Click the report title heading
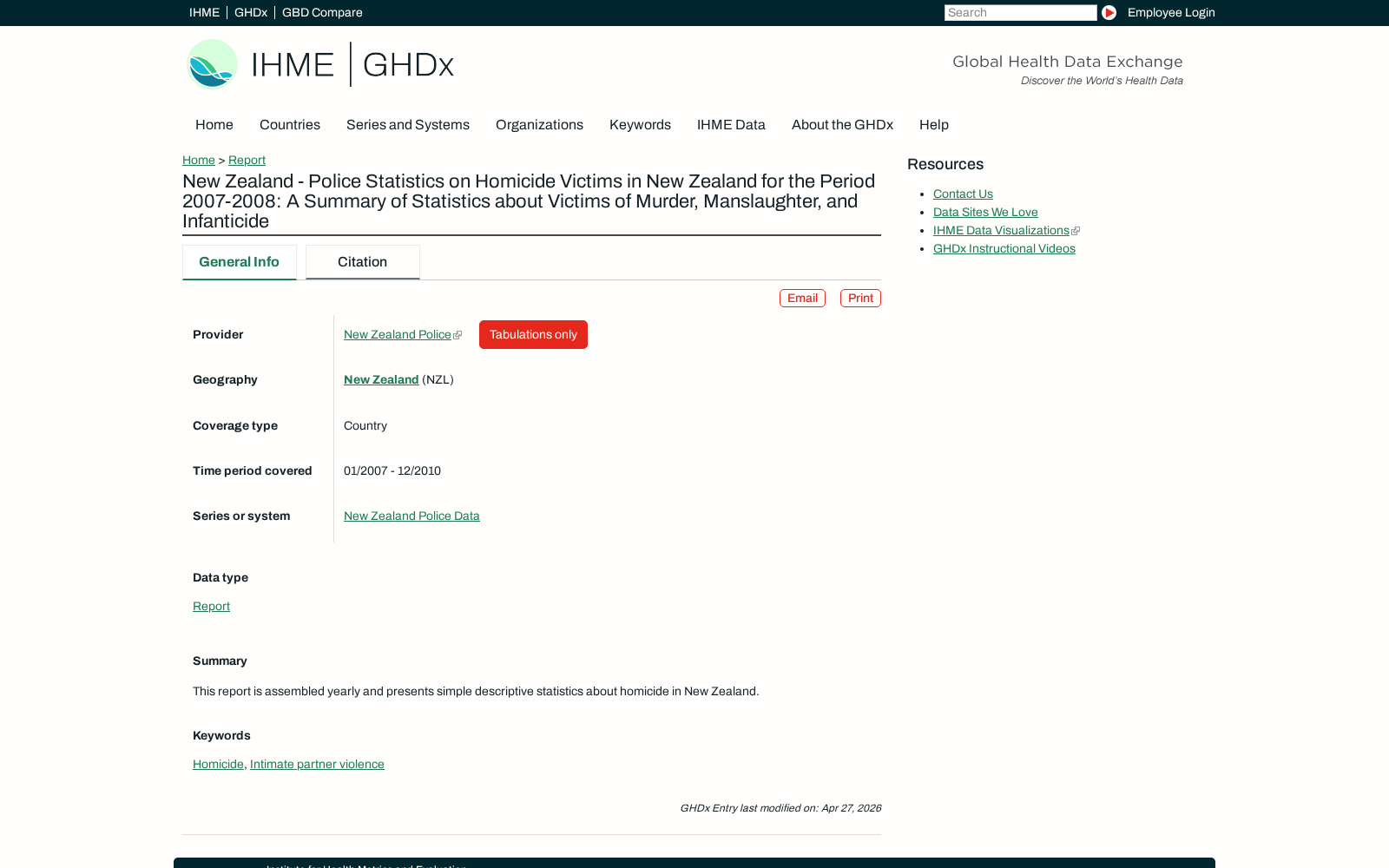This screenshot has width=1389, height=868. (x=530, y=201)
